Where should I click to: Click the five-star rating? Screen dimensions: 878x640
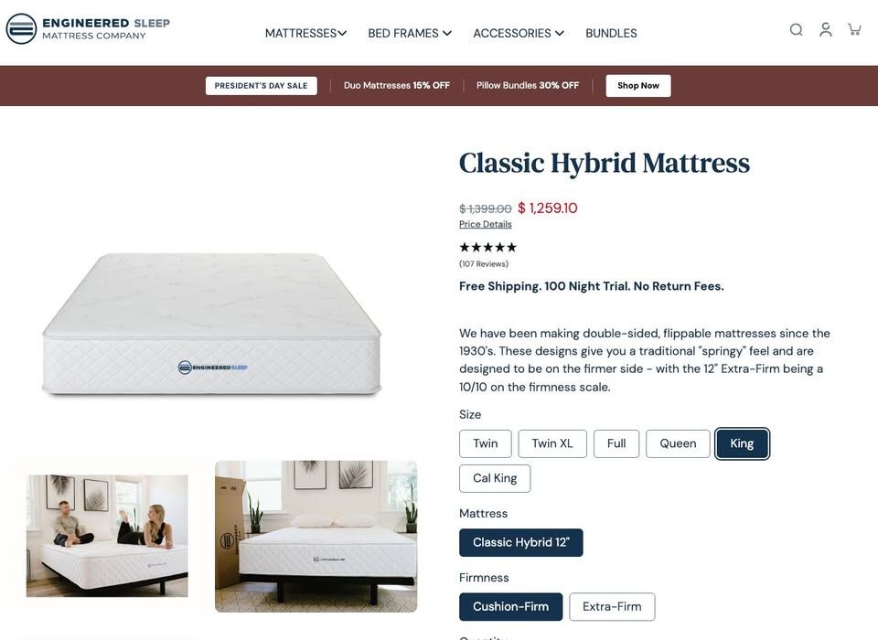(x=487, y=248)
